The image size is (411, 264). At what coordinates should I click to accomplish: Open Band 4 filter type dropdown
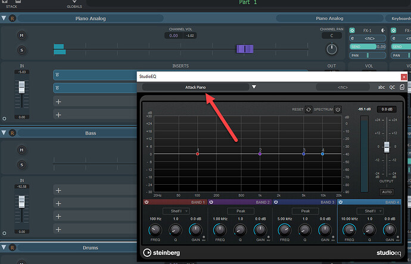pyautogui.click(x=370, y=211)
